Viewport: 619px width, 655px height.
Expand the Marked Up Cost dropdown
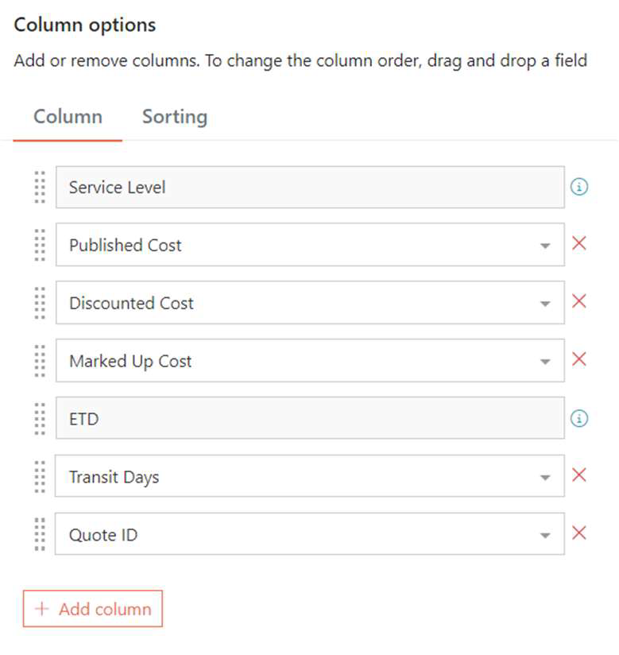[x=544, y=362]
